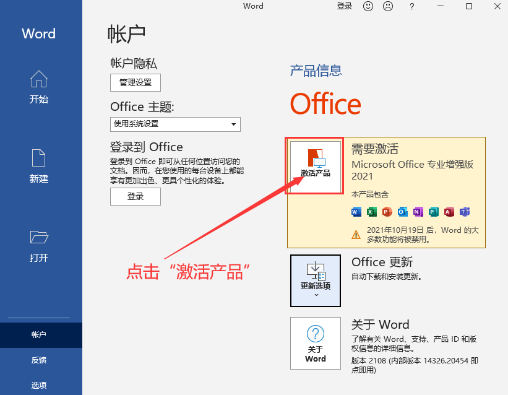Open help with the question mark icon
508x395 pixels.
tap(412, 6)
